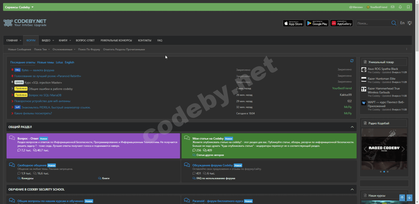Switch to the English tab

coord(69,62)
